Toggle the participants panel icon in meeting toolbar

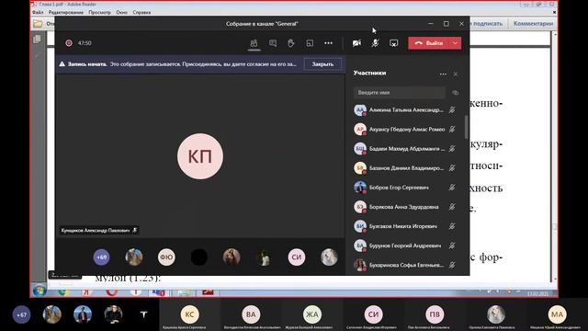click(254, 43)
